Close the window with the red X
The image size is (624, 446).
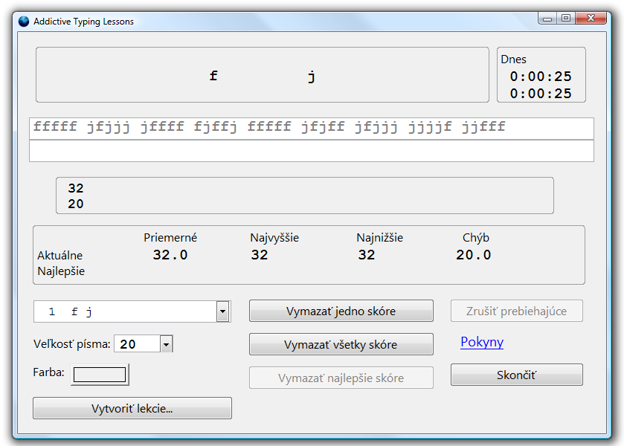pyautogui.click(x=591, y=19)
